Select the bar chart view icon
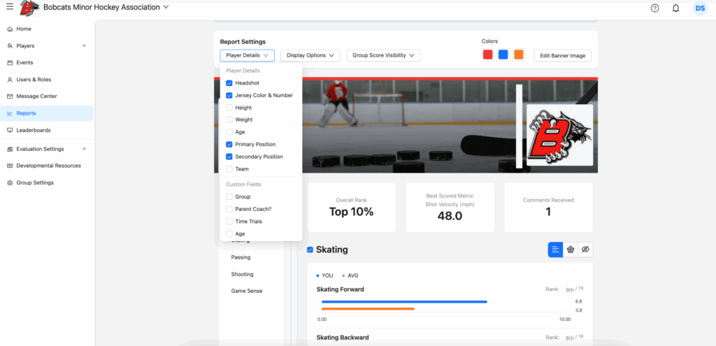The height and width of the screenshot is (346, 716). (555, 250)
